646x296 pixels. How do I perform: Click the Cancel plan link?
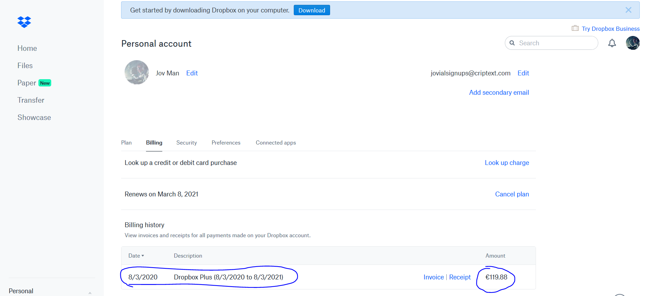coord(512,194)
